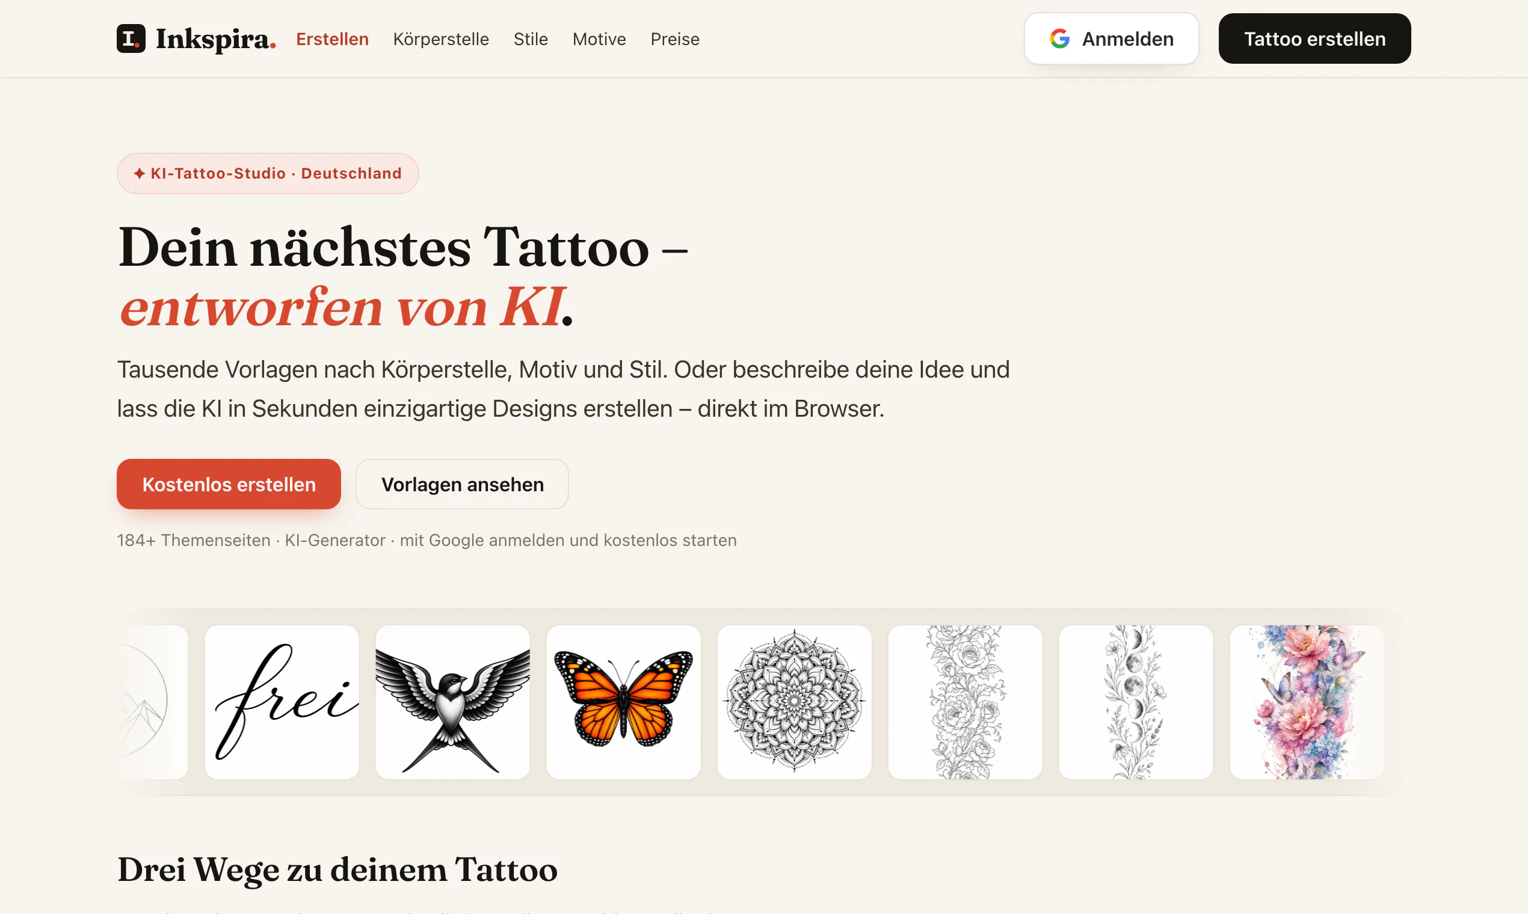Screen dimensions: 1528x914
Task: Click the Inkspira wordmark link
Action: [x=215, y=39]
